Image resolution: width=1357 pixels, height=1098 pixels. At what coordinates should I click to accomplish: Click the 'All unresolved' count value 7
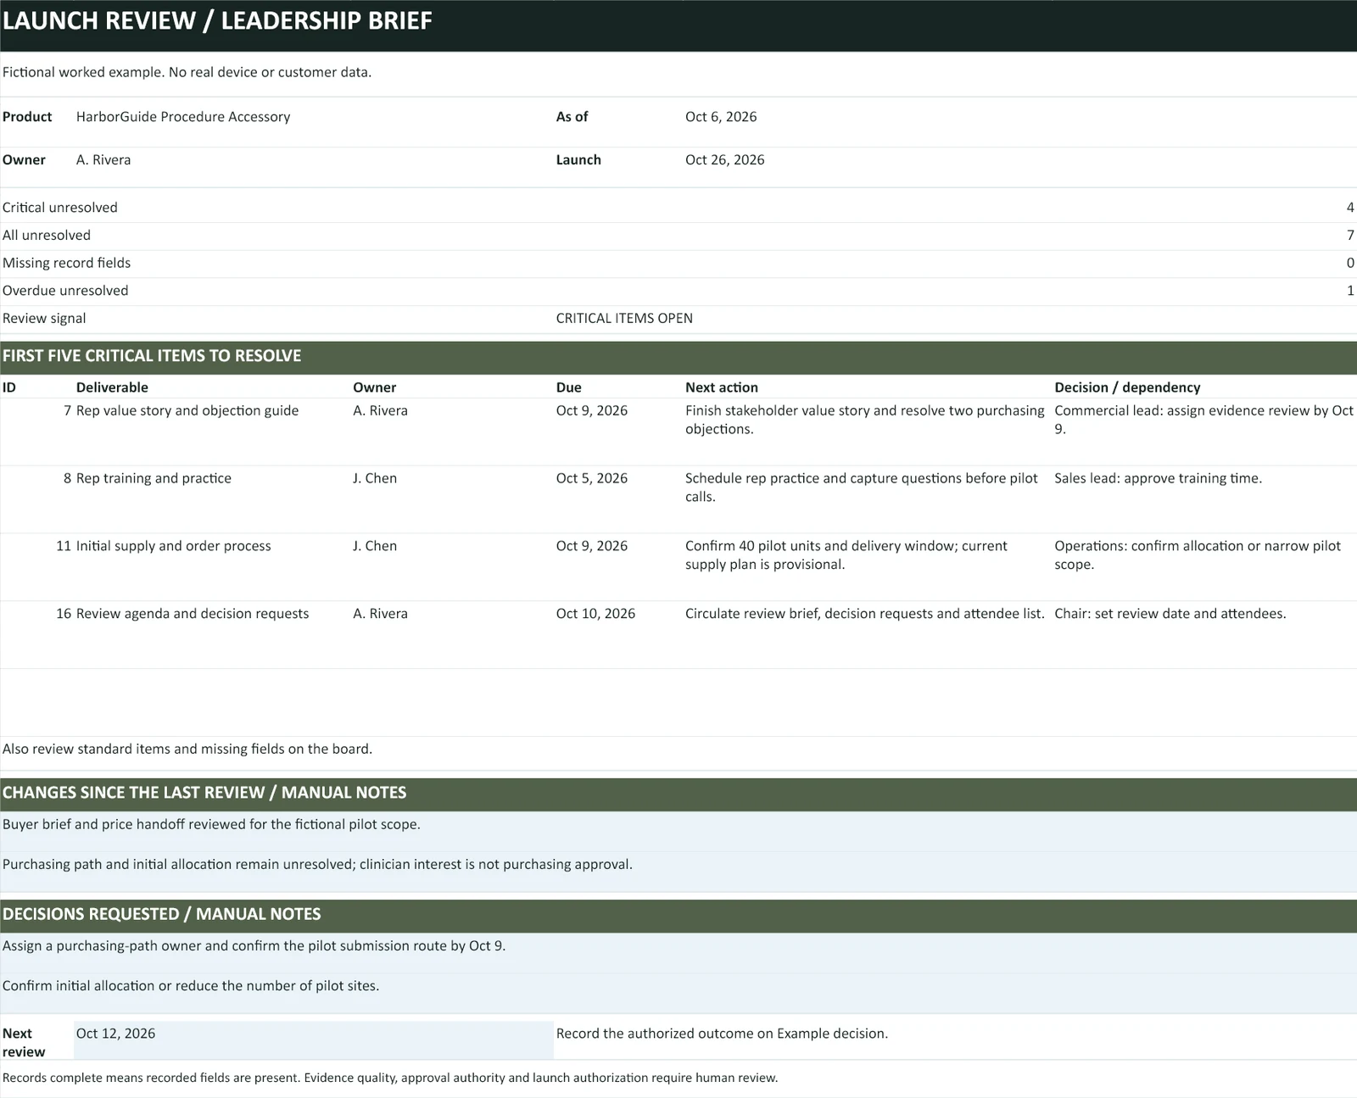click(x=1350, y=236)
